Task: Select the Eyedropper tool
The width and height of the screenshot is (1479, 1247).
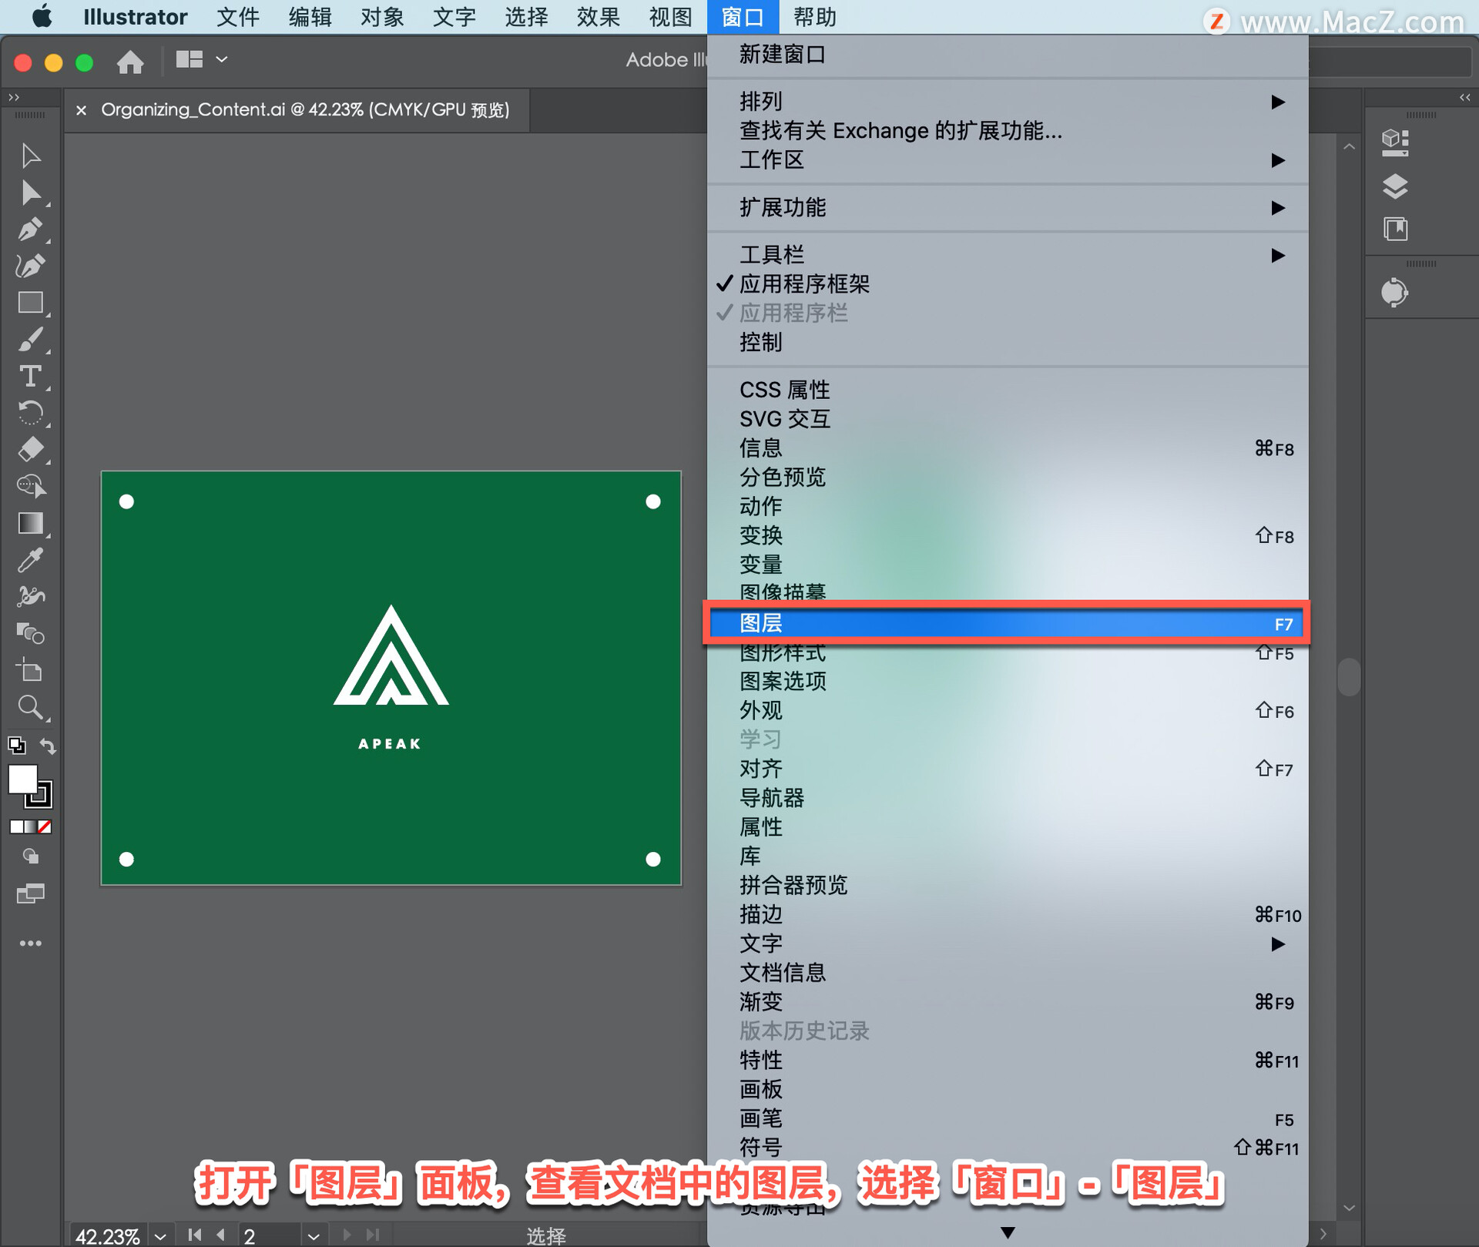Action: 30,560
